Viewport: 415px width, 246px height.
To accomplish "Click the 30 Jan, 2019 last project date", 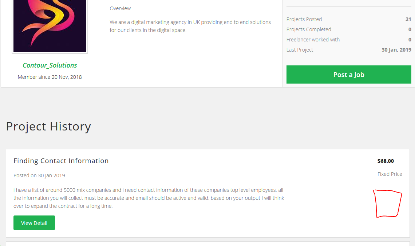I will click(x=396, y=50).
